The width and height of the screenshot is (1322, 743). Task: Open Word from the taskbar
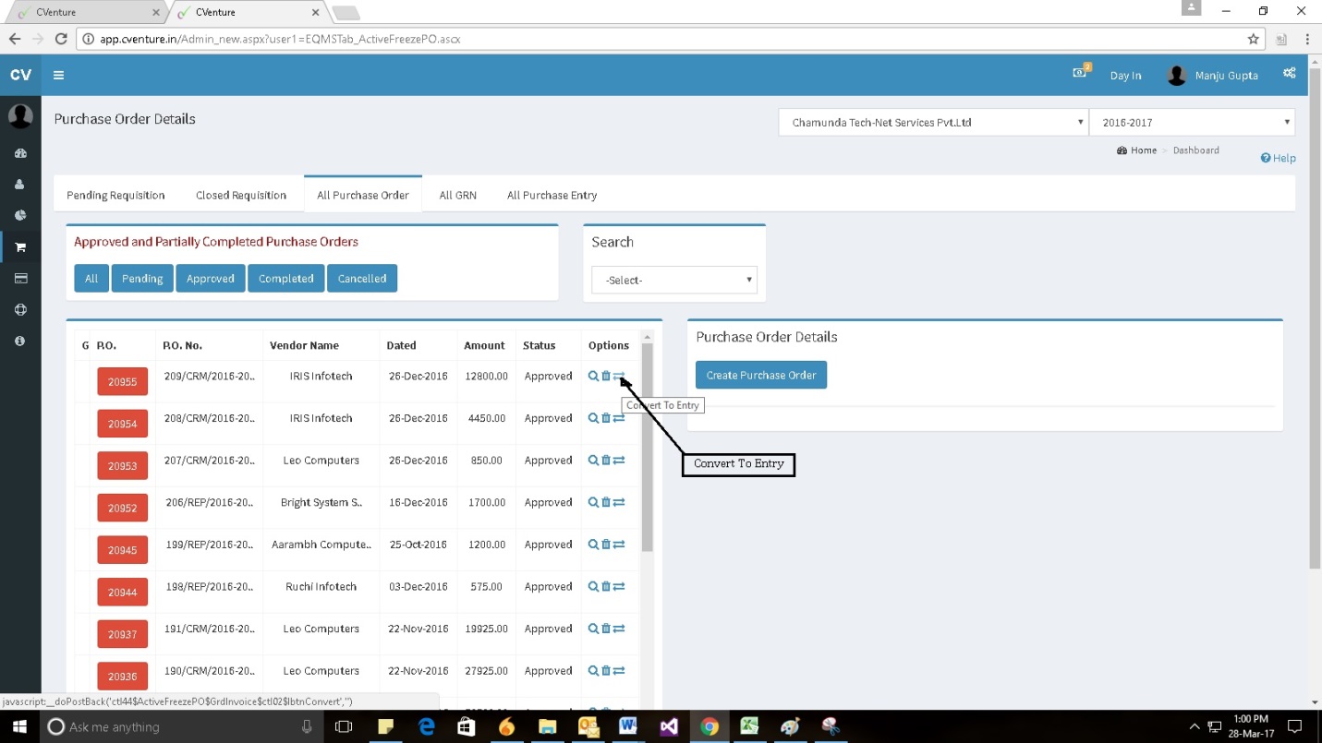click(629, 726)
